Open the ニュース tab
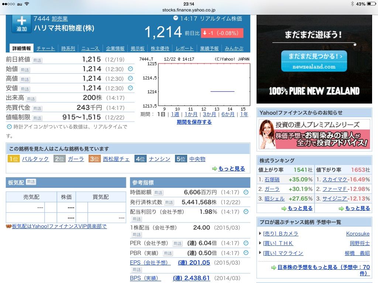The height and width of the screenshot is (283, 378). coord(90,48)
